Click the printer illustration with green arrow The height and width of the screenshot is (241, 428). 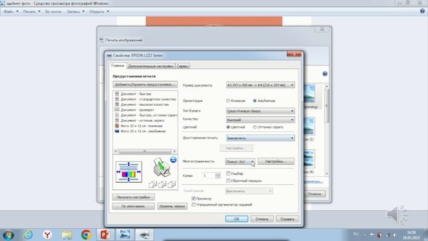[x=162, y=167]
